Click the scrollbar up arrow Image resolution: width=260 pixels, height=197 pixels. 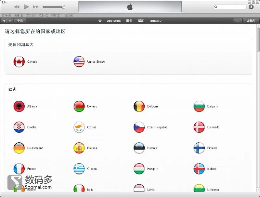(258, 26)
